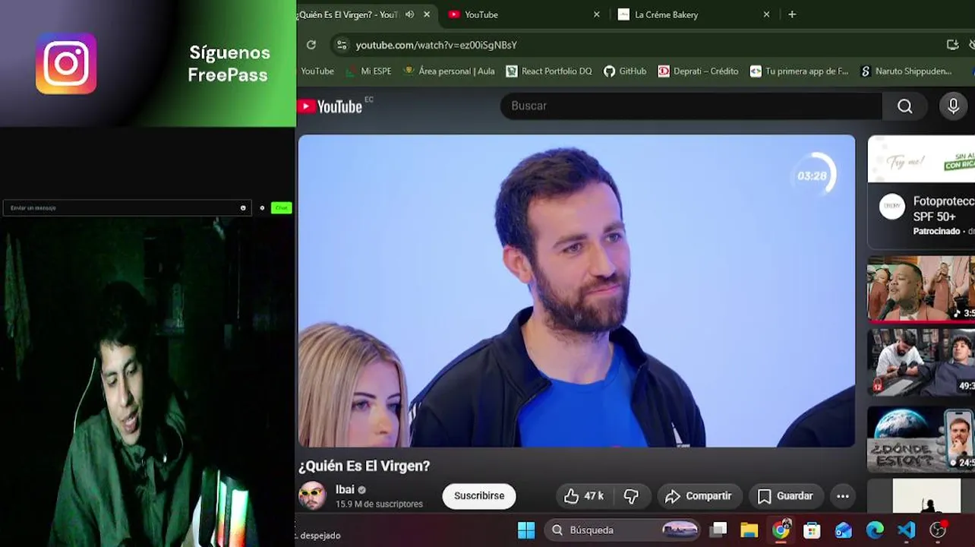Mute the '¿Quién Es El Virgen?' tab audio
Image resolution: width=975 pixels, height=547 pixels.
[x=410, y=14]
